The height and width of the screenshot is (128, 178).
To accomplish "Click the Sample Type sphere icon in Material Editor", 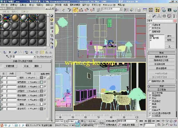I will [x=52, y=16].
